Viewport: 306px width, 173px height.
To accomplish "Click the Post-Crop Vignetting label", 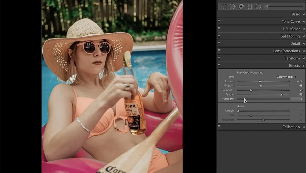I will coord(250,72).
